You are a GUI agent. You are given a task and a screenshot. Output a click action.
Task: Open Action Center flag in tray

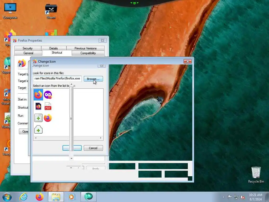(230, 197)
